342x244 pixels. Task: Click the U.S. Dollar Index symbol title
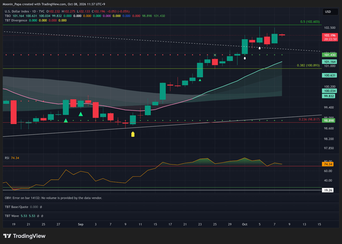click(17, 11)
